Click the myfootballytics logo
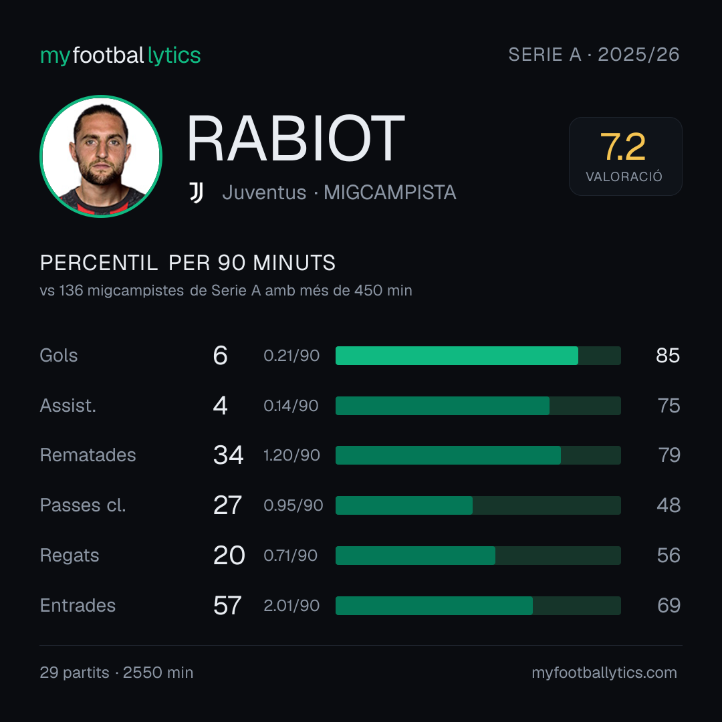Screen dimensions: 722x722 (x=120, y=55)
